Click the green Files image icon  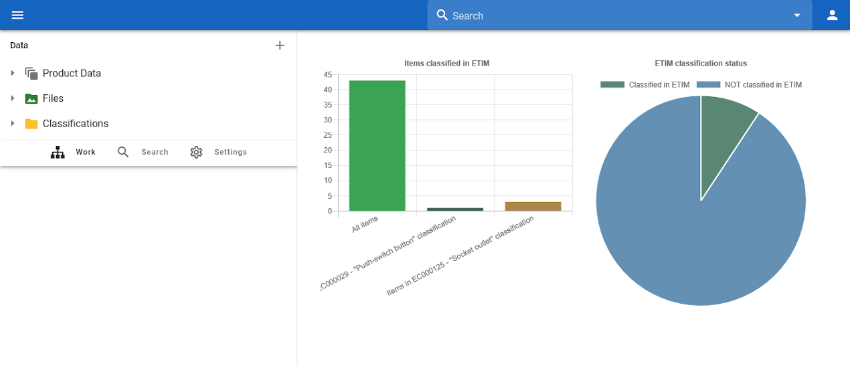(x=31, y=98)
